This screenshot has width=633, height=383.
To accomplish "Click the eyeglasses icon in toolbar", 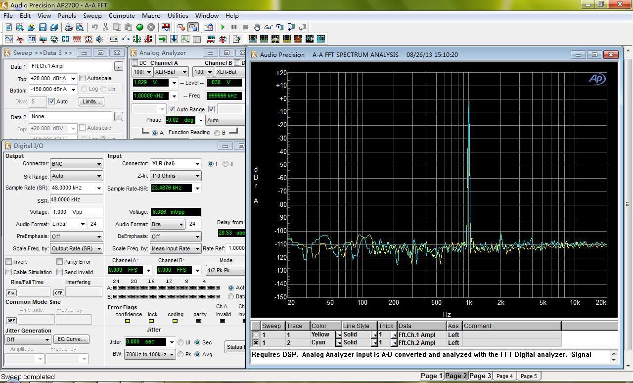I will [x=268, y=27].
